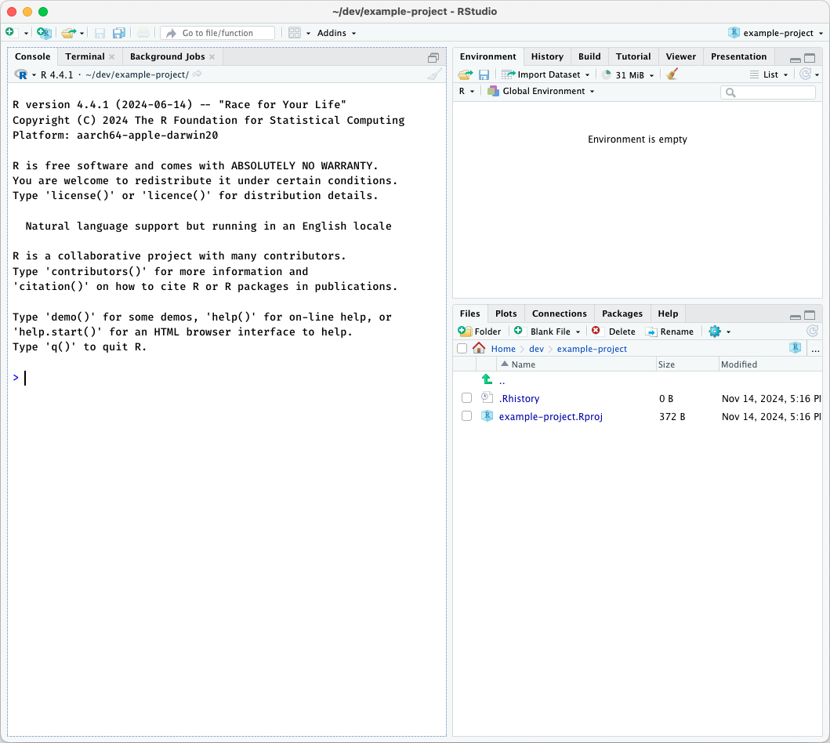830x743 pixels.
Task: Toggle the select-all files checkbox
Action: (x=462, y=349)
